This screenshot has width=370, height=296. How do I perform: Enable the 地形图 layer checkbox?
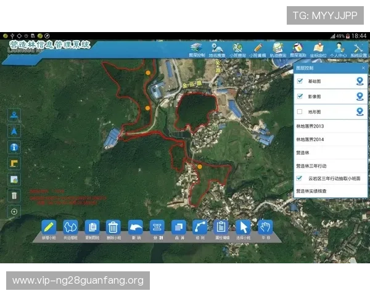(300, 112)
